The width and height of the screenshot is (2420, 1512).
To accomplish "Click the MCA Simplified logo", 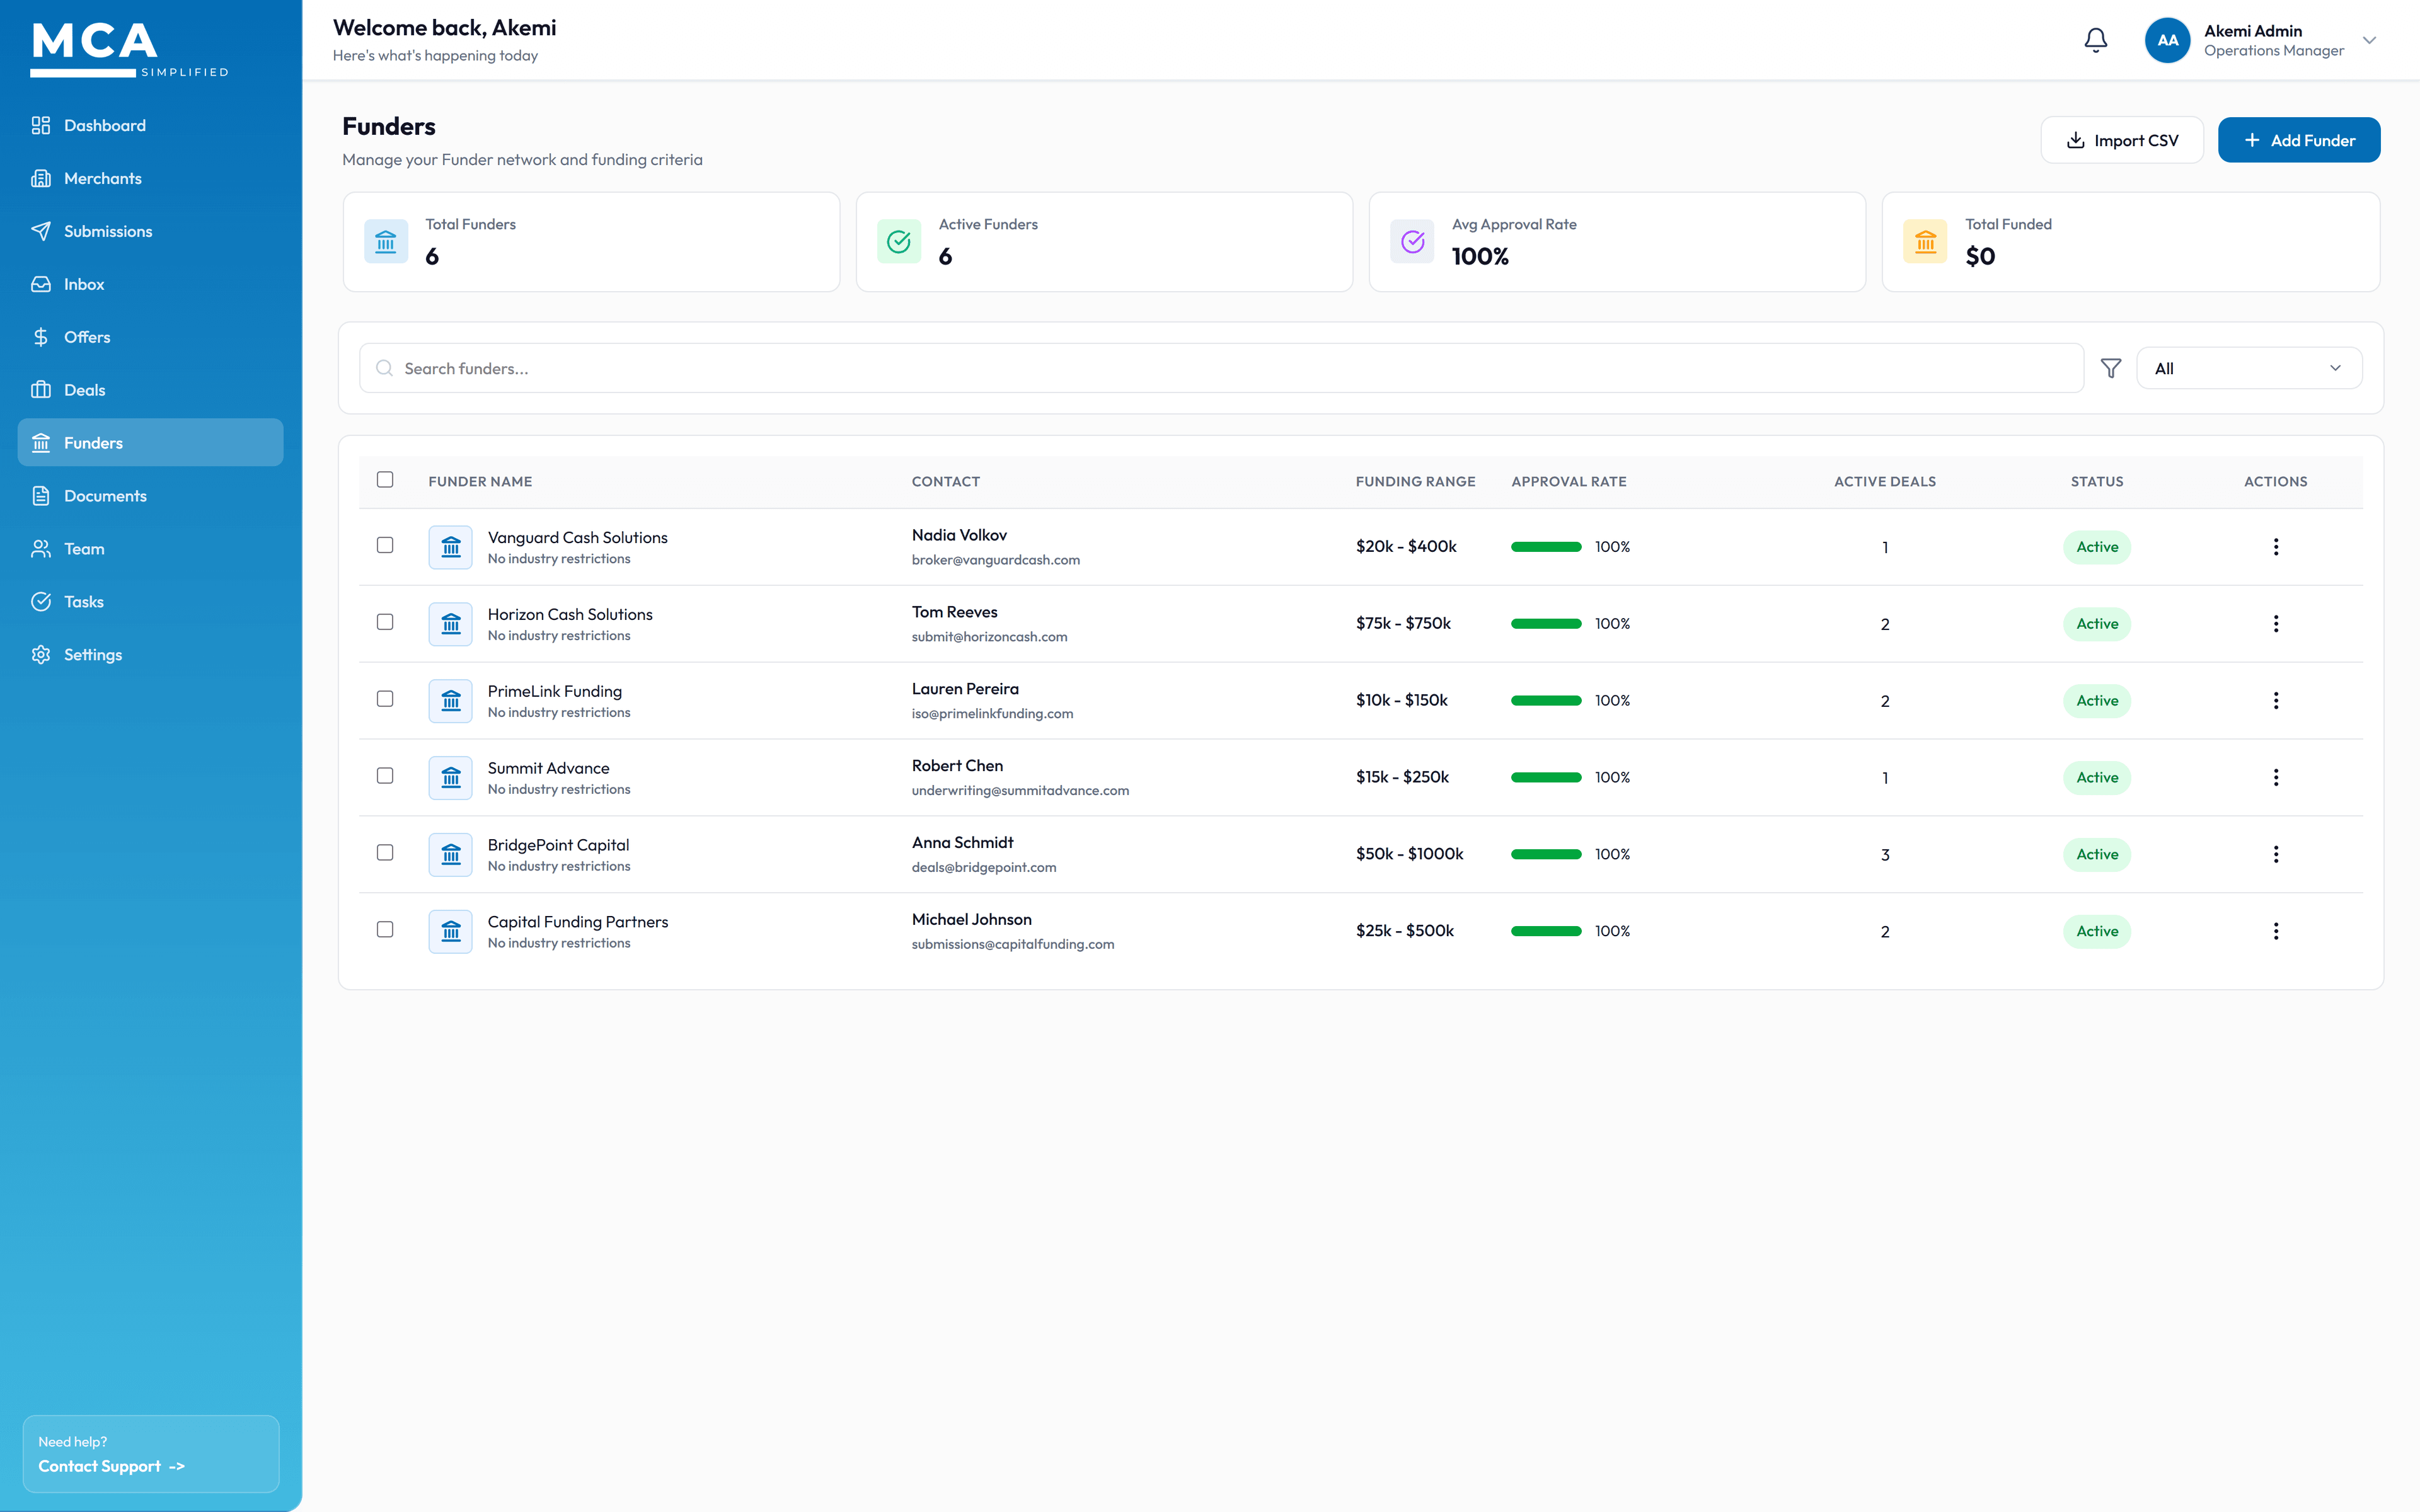I will (129, 49).
